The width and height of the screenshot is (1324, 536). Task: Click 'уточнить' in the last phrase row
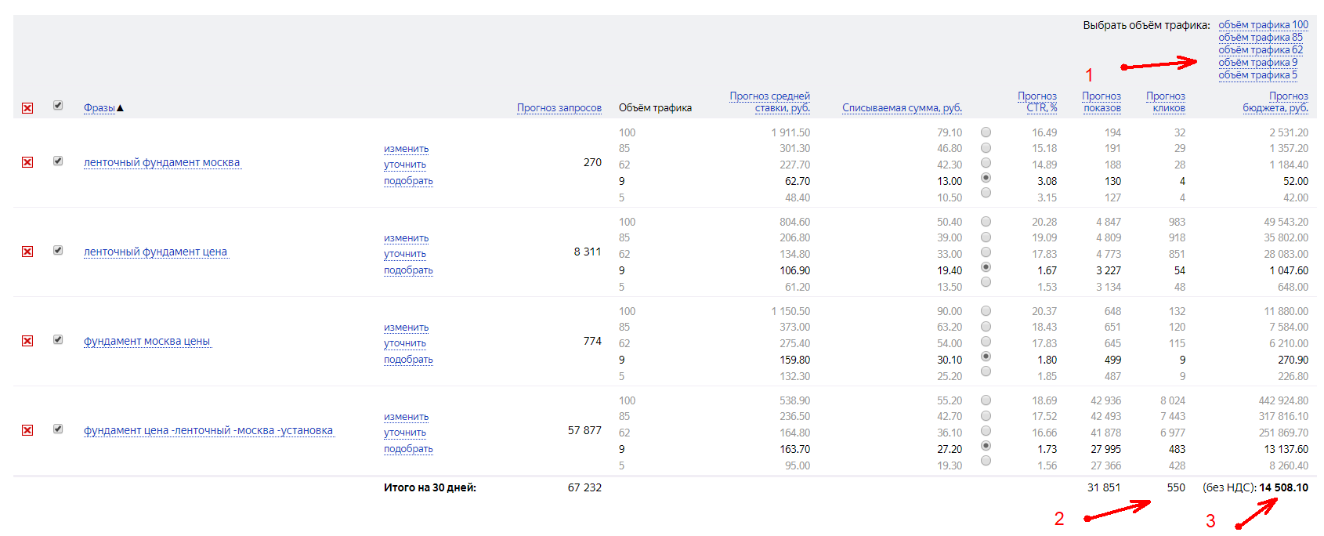pyautogui.click(x=405, y=433)
